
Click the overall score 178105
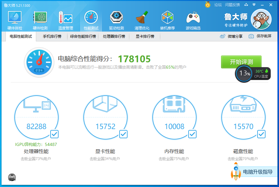point(134,59)
